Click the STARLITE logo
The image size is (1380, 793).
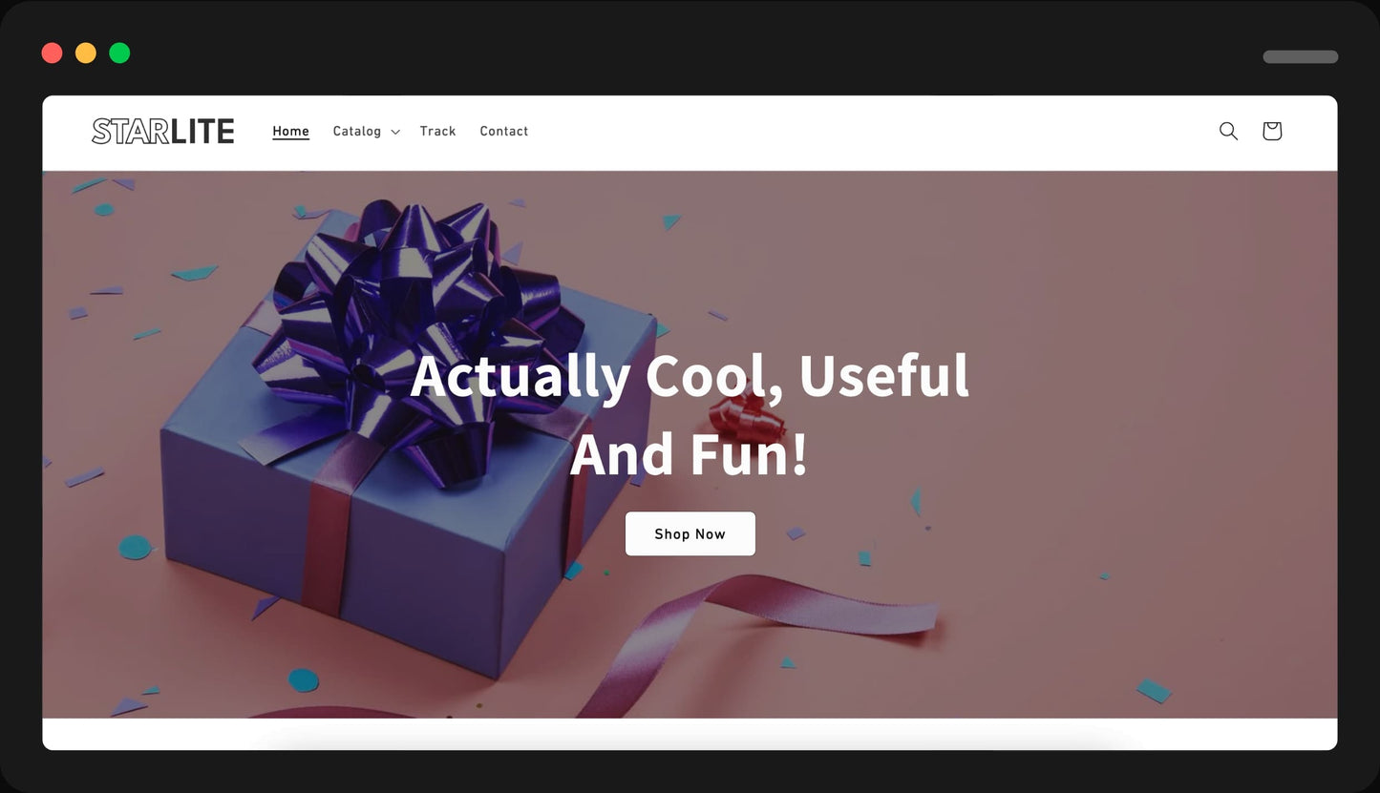[162, 131]
